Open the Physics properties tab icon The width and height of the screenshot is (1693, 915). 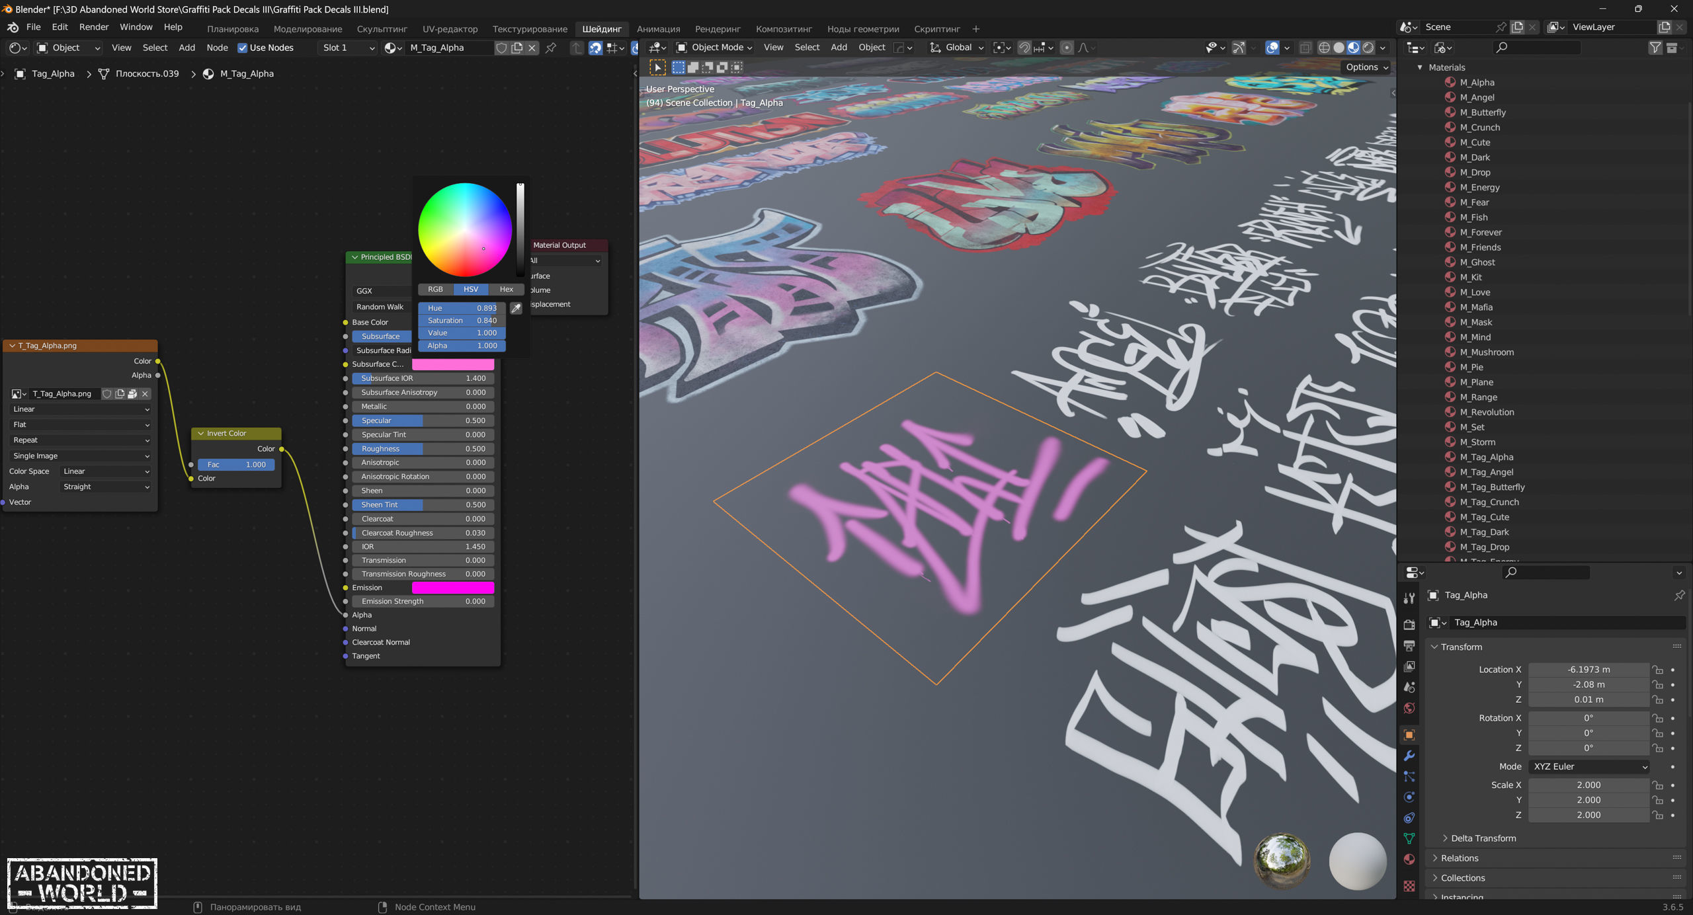(x=1409, y=797)
